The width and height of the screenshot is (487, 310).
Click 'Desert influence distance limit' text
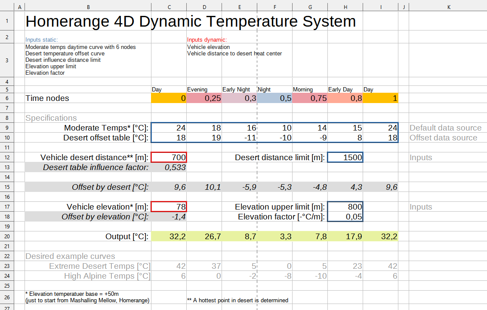point(63,60)
